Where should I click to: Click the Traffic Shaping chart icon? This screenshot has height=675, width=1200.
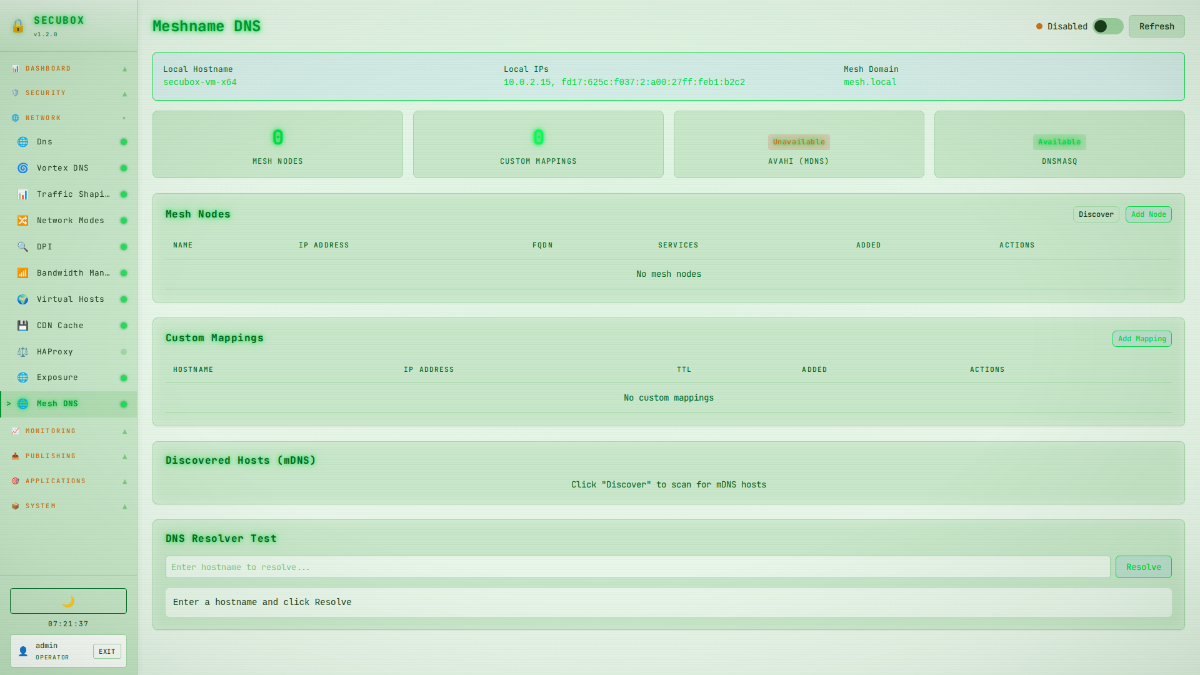pyautogui.click(x=22, y=194)
